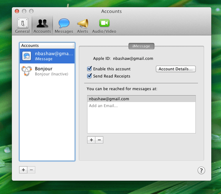
Task: Click the iMessage account bubble icon
Action: [x=27, y=56]
